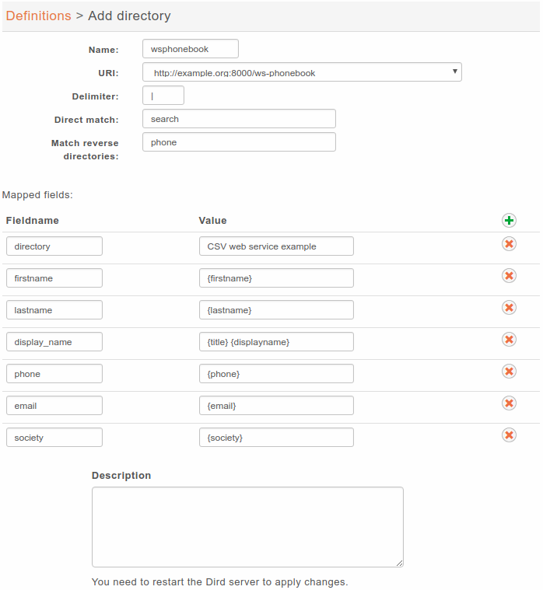This screenshot has height=590, width=543.
Task: Click the Value column header
Action: (x=212, y=221)
